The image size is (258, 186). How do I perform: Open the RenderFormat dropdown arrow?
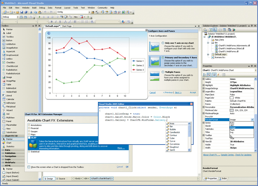pyautogui.click(x=252, y=120)
